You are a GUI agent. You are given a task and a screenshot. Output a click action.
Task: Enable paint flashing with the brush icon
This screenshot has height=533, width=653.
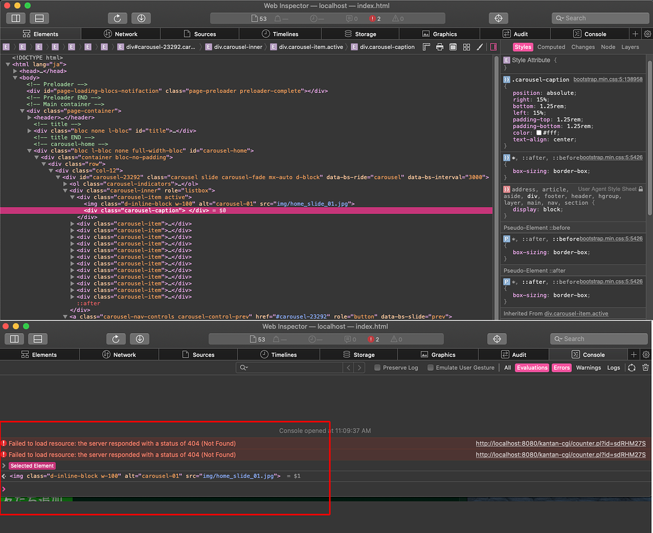click(x=481, y=47)
